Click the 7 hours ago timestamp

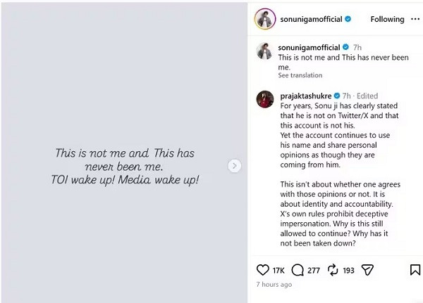point(274,285)
